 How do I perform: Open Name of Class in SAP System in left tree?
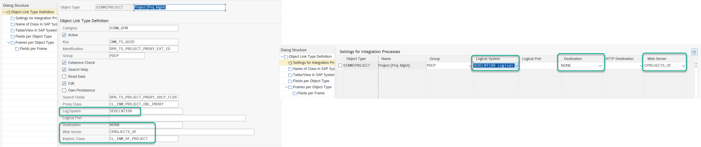36,24
